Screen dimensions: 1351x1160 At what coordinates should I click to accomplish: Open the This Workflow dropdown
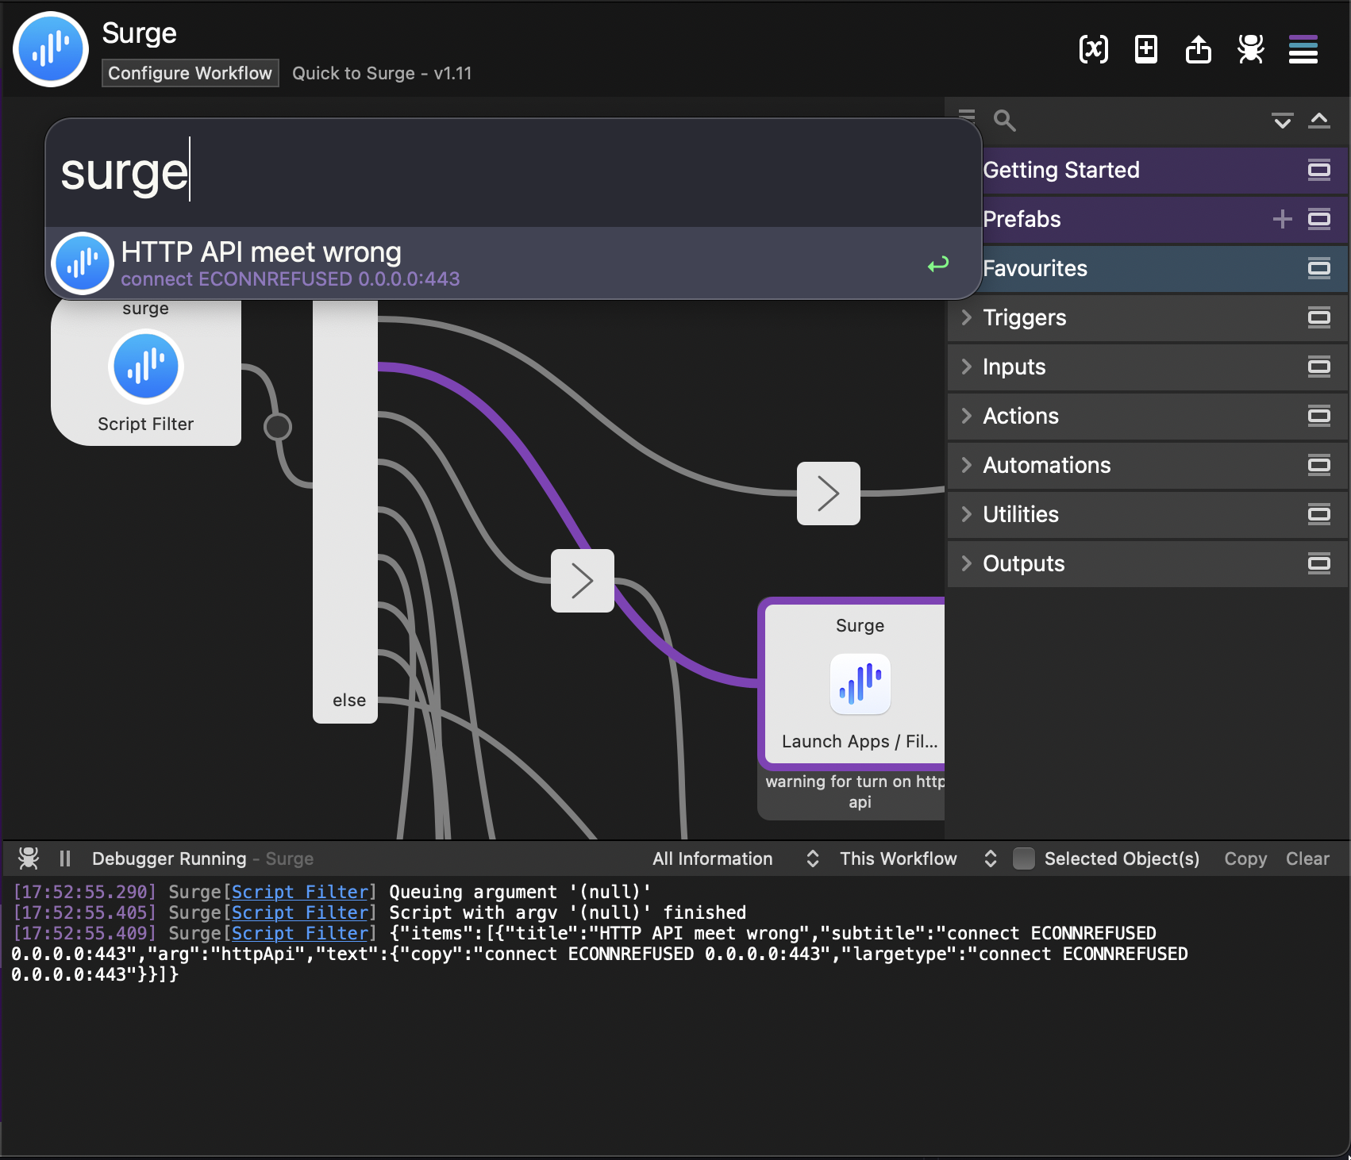pos(918,858)
